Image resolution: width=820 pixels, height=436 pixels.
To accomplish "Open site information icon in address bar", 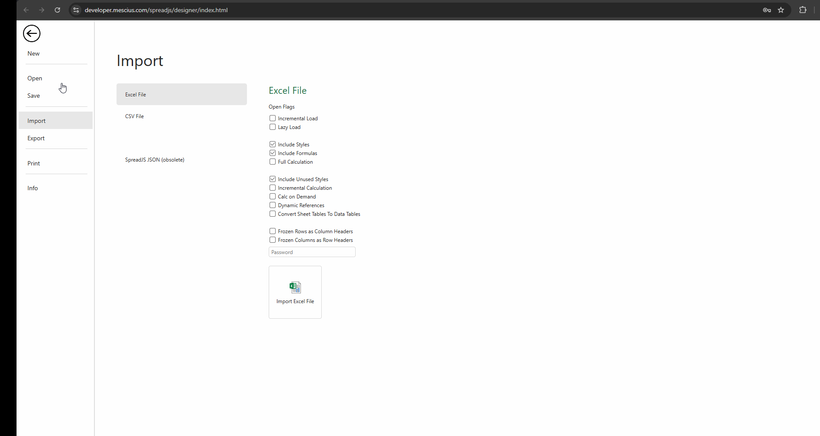I will pyautogui.click(x=76, y=10).
